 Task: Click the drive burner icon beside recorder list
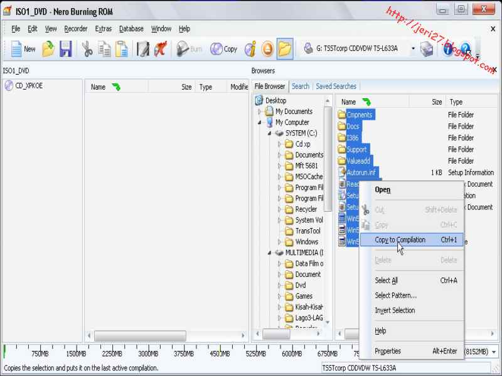[x=427, y=49]
